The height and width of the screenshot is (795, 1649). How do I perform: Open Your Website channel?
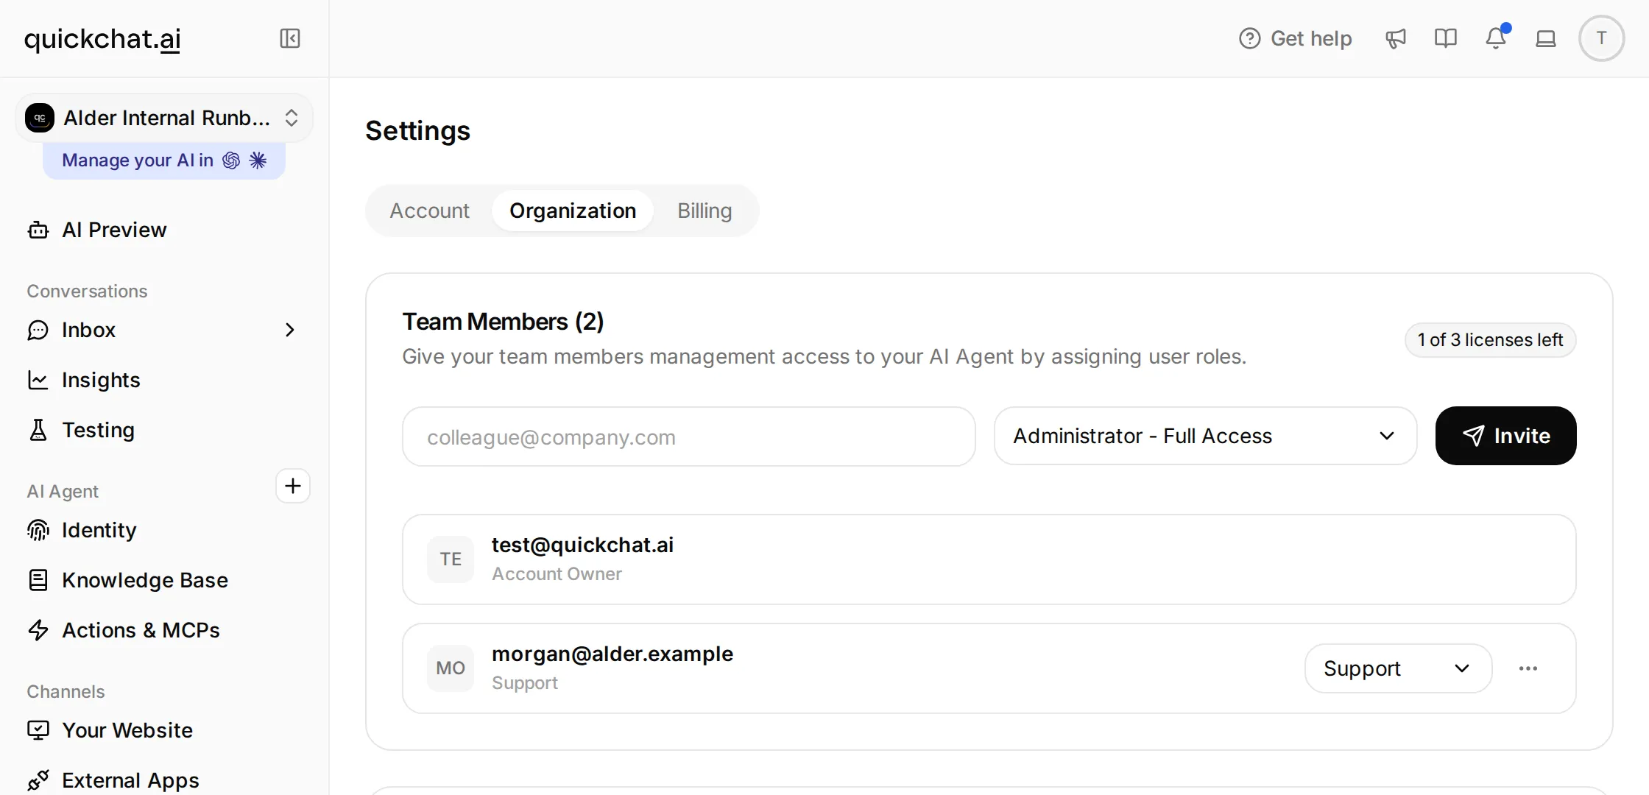coord(110,730)
